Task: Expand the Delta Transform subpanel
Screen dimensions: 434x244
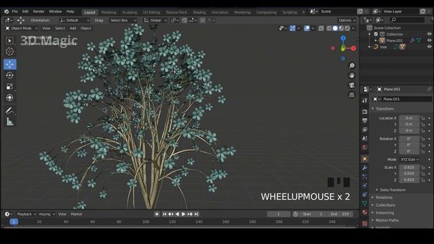Action: coord(393,190)
